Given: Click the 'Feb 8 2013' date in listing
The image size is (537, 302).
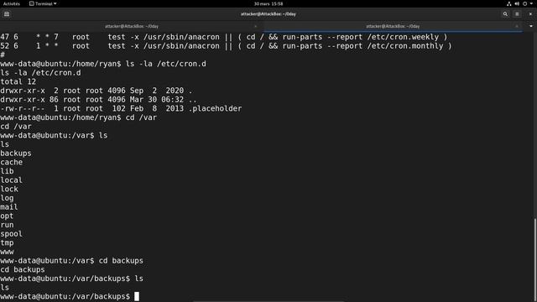Looking at the screenshot, I should (x=157, y=108).
